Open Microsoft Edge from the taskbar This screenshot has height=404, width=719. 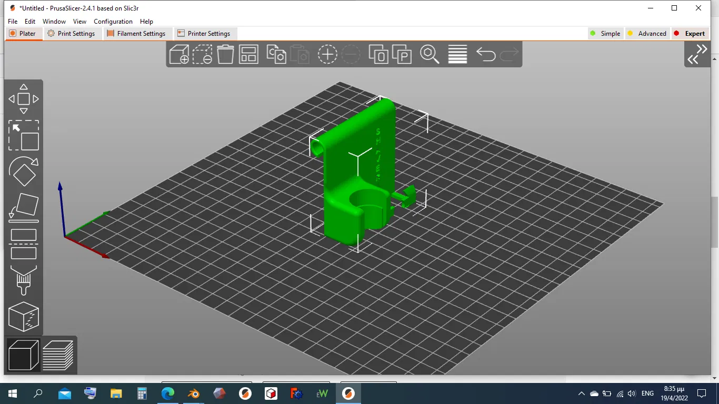tap(168, 393)
